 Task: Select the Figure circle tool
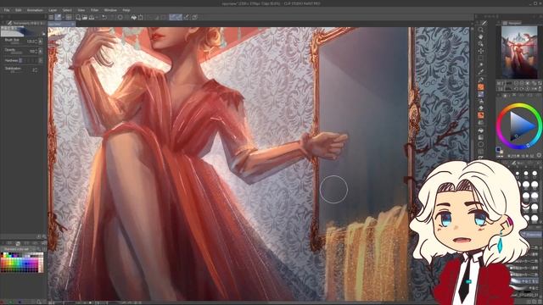(481, 144)
